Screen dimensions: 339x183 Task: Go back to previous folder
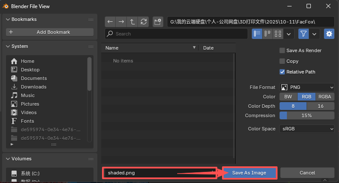[x=110, y=22]
